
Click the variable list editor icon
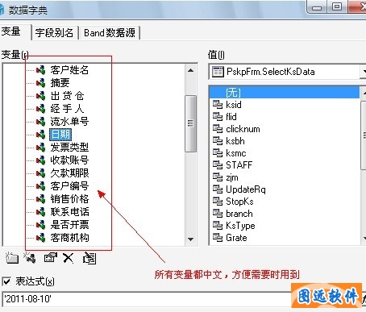pyautogui.click(x=89, y=258)
